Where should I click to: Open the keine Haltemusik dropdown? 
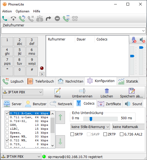tap(128, 127)
